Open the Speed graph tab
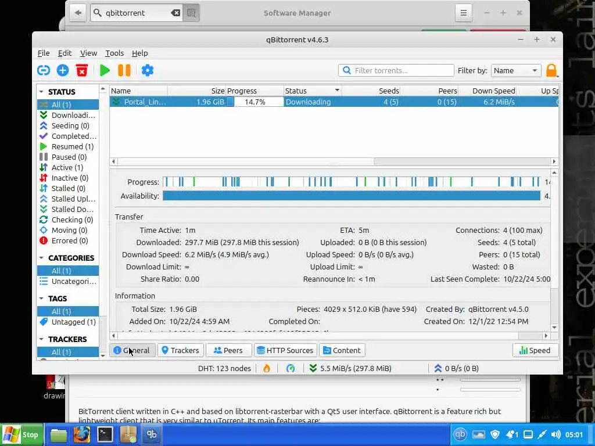 (535, 350)
